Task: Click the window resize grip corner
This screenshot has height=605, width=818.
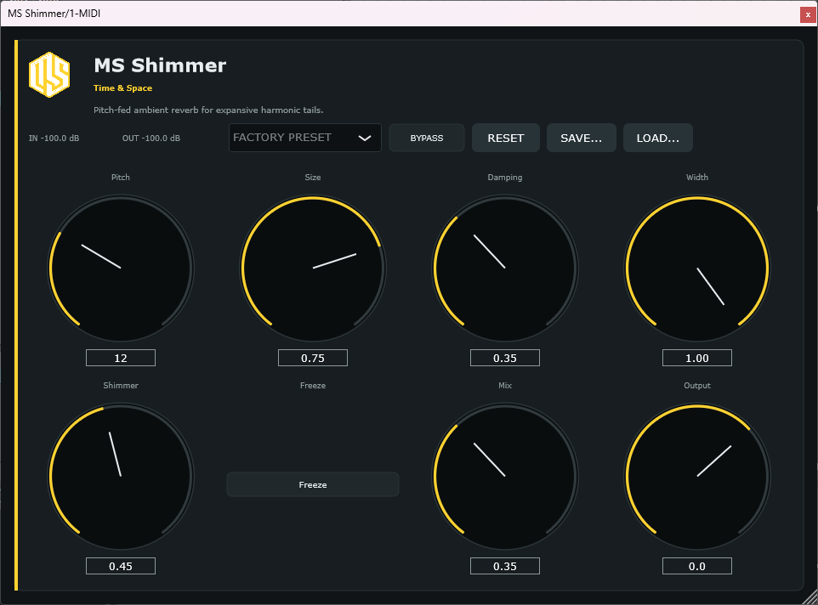Action: 810,597
